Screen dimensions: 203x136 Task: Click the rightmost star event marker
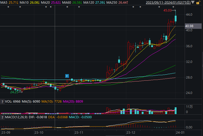point(173,7)
